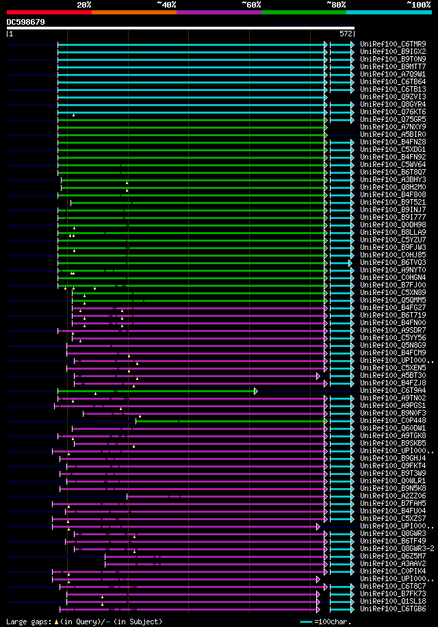
Task: Click the UniRef100_B7FJ00 label
Action: pos(393,285)
